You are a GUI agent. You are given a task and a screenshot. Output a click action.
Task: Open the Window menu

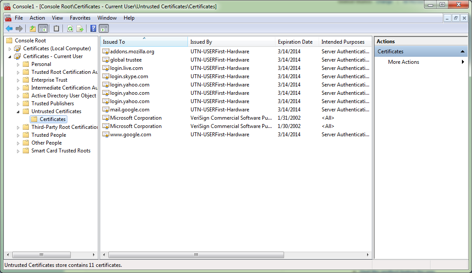tap(107, 18)
